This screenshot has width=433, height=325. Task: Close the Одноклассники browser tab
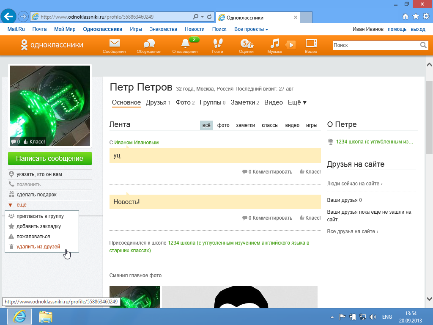[296, 17]
